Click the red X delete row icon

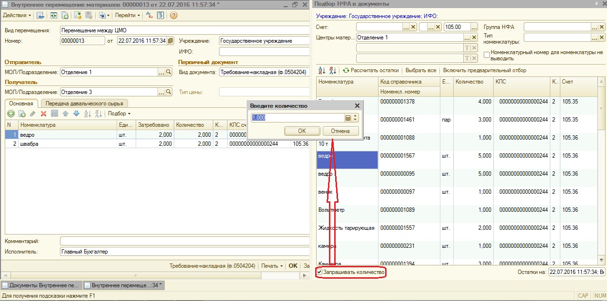point(43,113)
